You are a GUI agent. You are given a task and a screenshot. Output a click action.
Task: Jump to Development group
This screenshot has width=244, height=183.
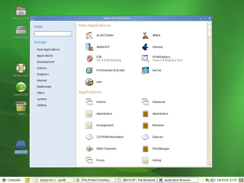pyautogui.click(x=46, y=62)
